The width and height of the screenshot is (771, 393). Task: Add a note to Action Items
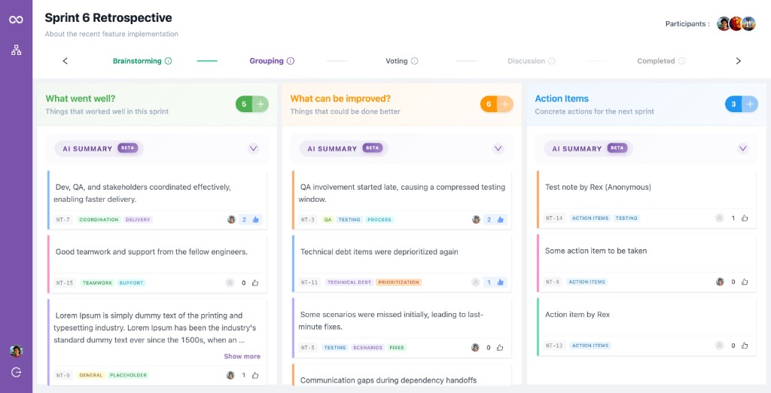(x=750, y=105)
